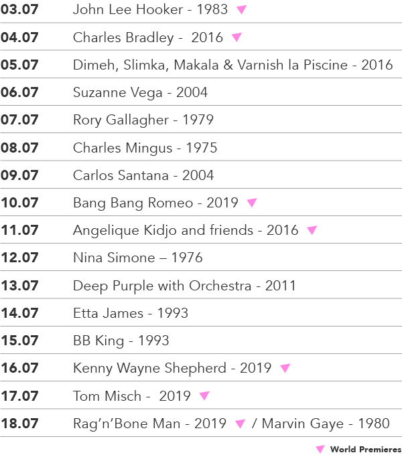This screenshot has height=461, width=402.
Task: Click the pink triangle after Rag'n'Bone Man 2019
Action: (x=241, y=424)
